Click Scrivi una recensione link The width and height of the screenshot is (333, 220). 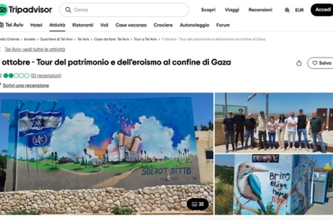[26, 85]
